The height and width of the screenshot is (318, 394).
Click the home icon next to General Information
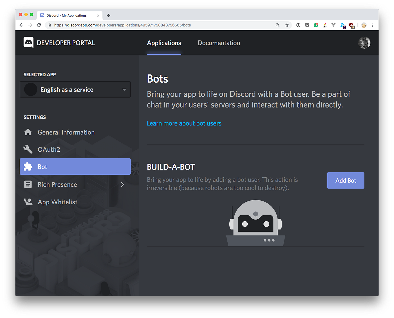click(x=28, y=132)
